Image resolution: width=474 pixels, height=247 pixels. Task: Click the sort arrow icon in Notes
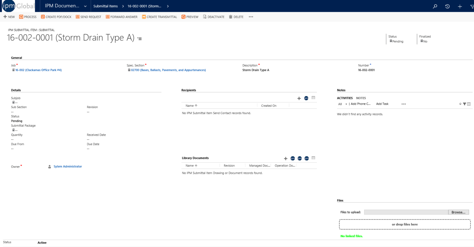tap(460, 104)
